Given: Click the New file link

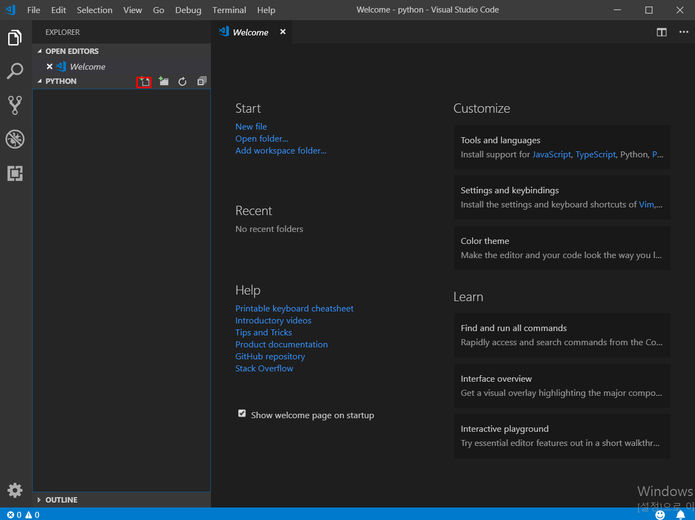Looking at the screenshot, I should click(x=251, y=126).
